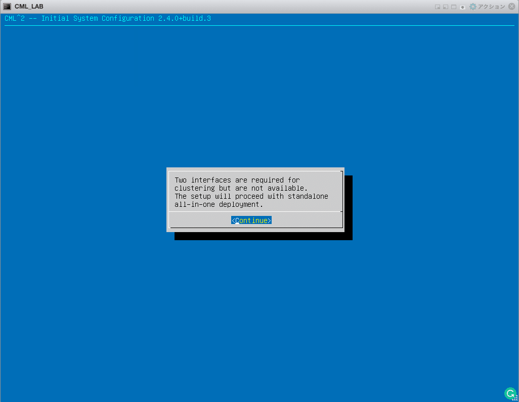Click the dot icon beside the gear
This screenshot has height=402, width=519.
(462, 7)
